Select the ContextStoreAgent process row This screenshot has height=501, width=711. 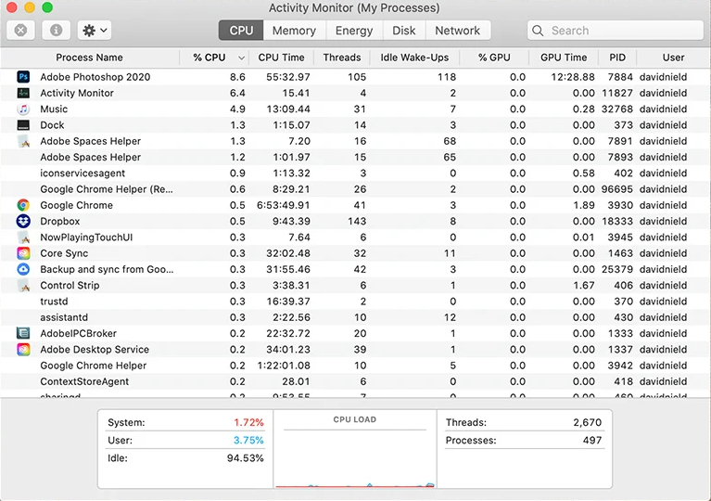tap(356, 381)
